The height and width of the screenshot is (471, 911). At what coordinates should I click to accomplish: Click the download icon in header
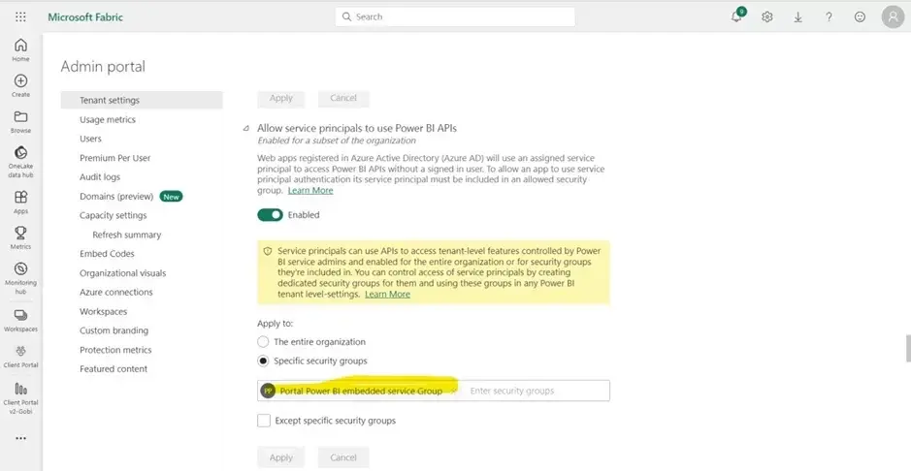click(x=798, y=16)
